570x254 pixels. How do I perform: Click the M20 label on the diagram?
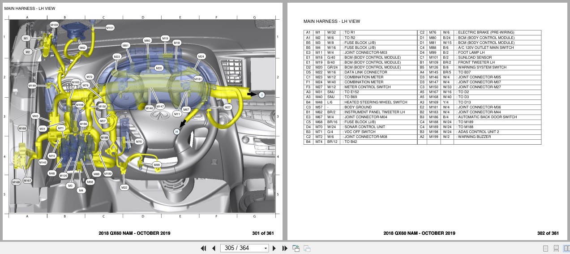(159, 68)
